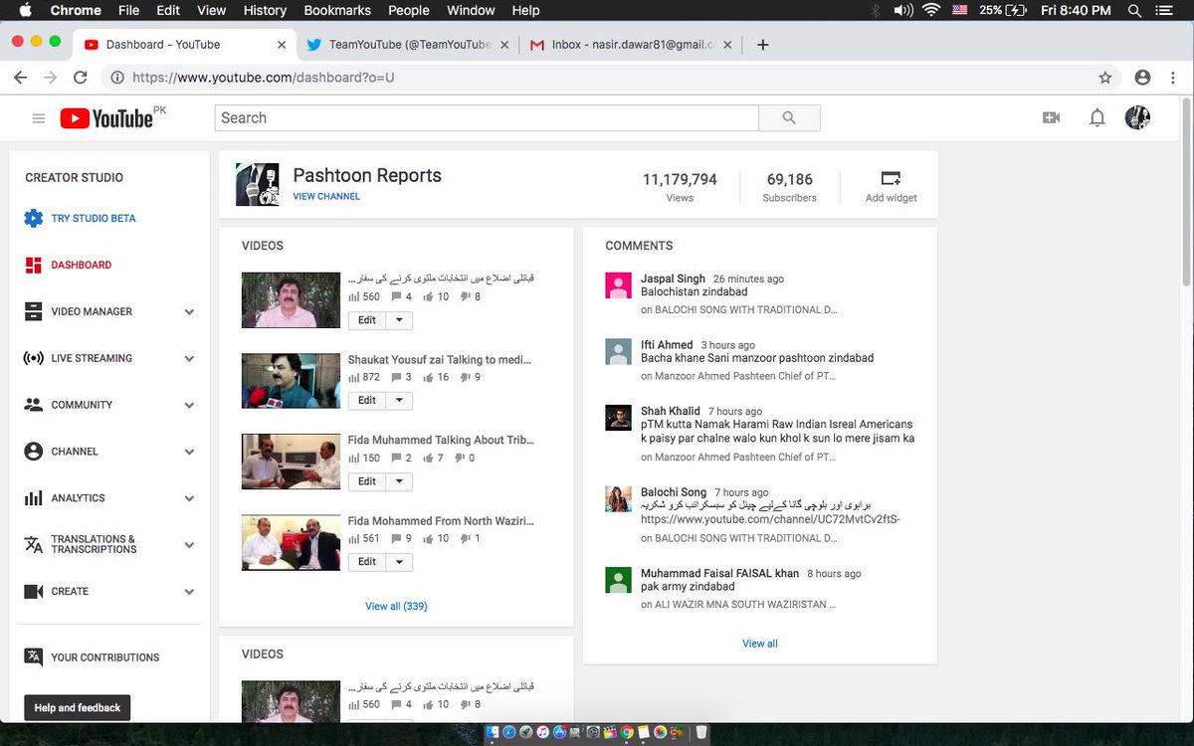
Task: Click commenter name Ifti Ahmed
Action: (x=667, y=345)
